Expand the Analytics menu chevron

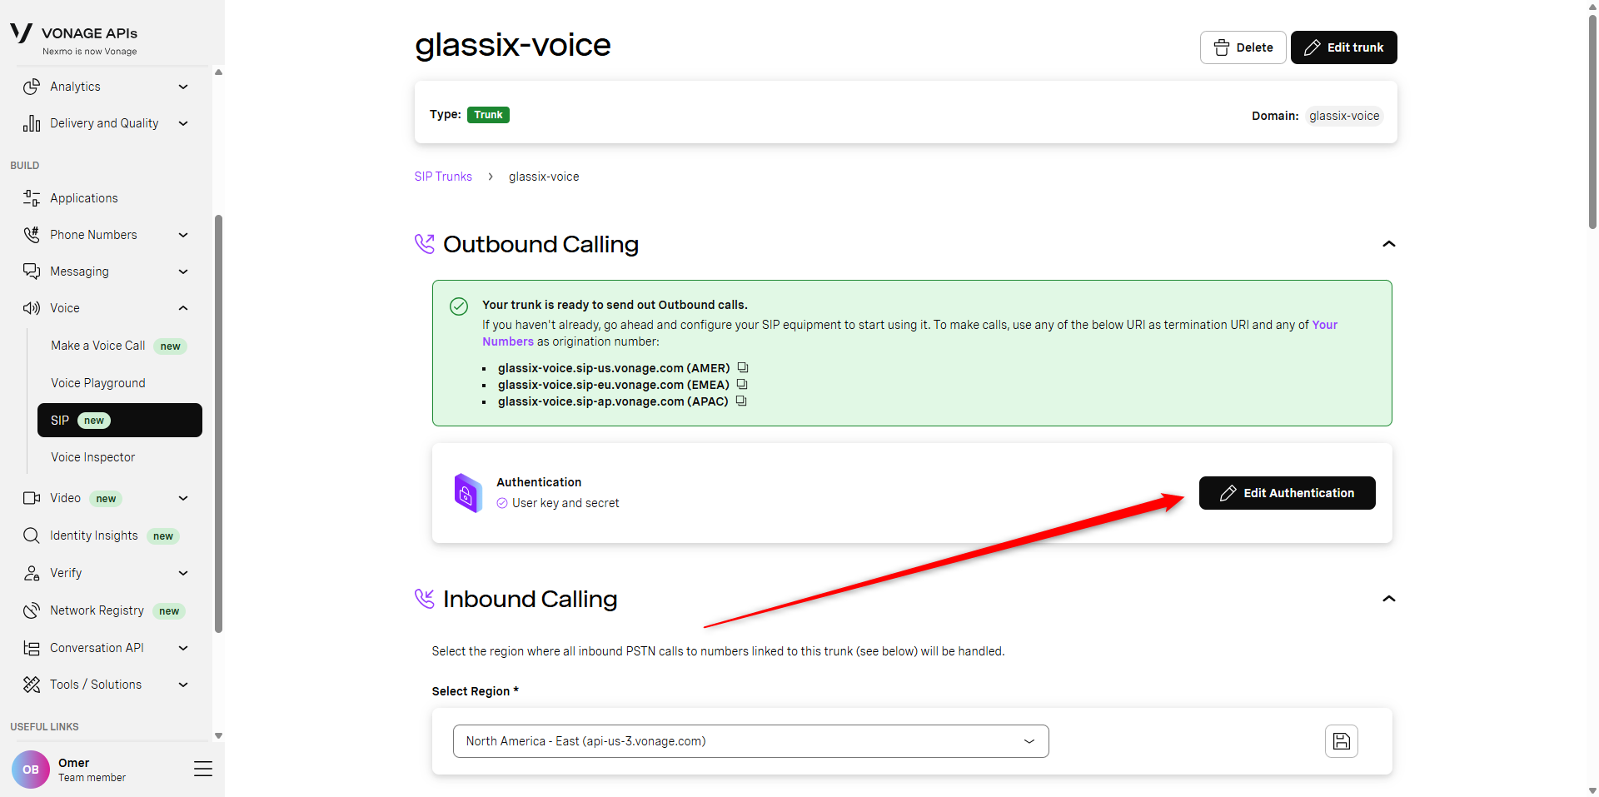click(183, 87)
